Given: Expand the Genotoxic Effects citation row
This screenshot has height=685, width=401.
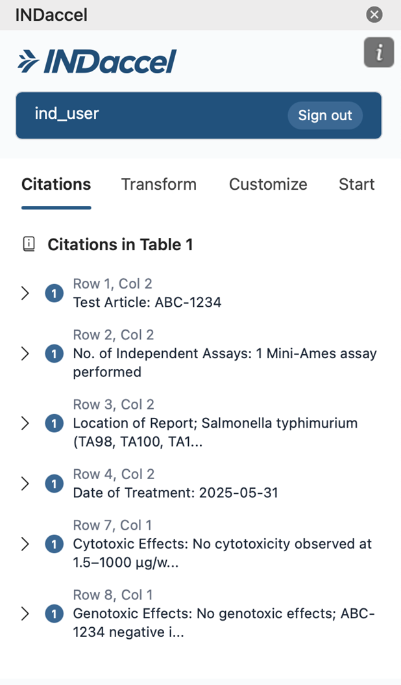Looking at the screenshot, I should 25,614.
